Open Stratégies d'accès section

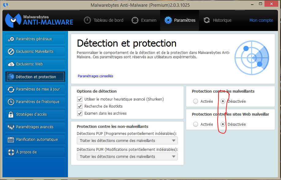(x=35, y=114)
